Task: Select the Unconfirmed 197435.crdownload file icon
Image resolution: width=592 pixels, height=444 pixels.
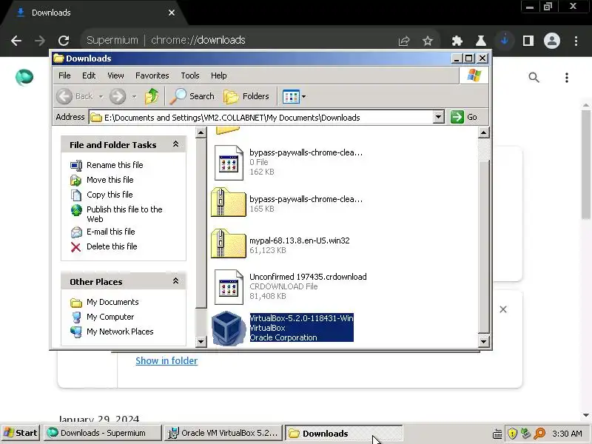Action: (x=229, y=287)
